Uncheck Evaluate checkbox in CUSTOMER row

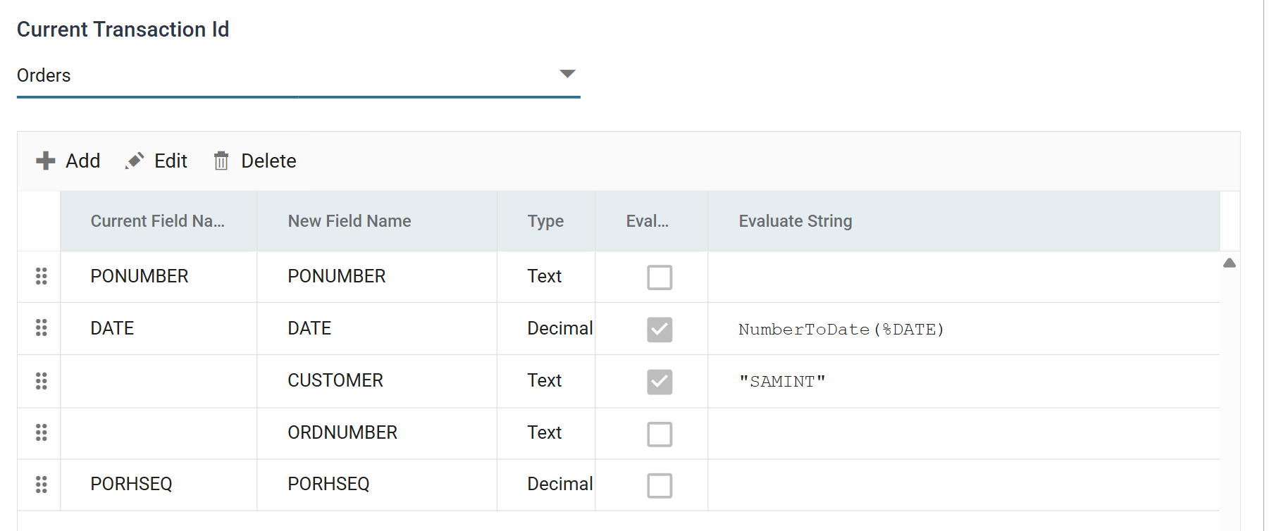[660, 381]
